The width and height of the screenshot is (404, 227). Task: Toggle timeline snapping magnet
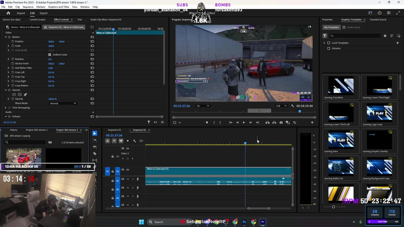[x=114, y=141]
